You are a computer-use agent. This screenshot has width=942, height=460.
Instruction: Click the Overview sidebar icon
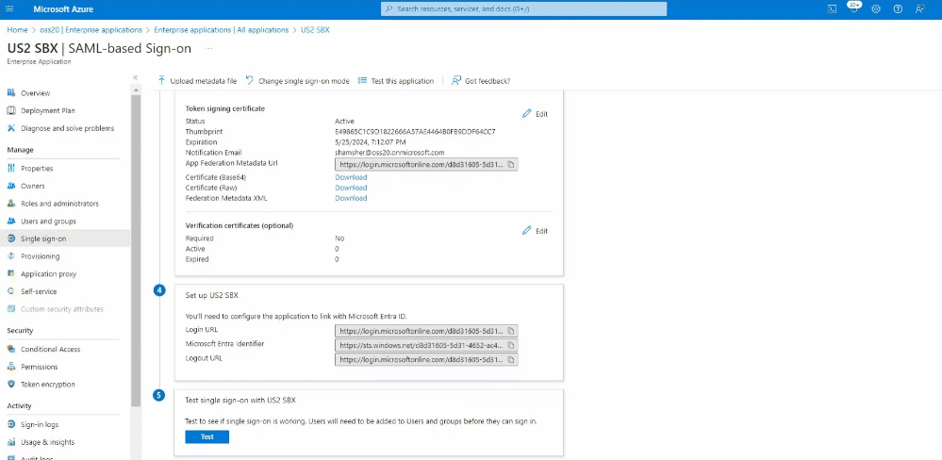click(10, 93)
